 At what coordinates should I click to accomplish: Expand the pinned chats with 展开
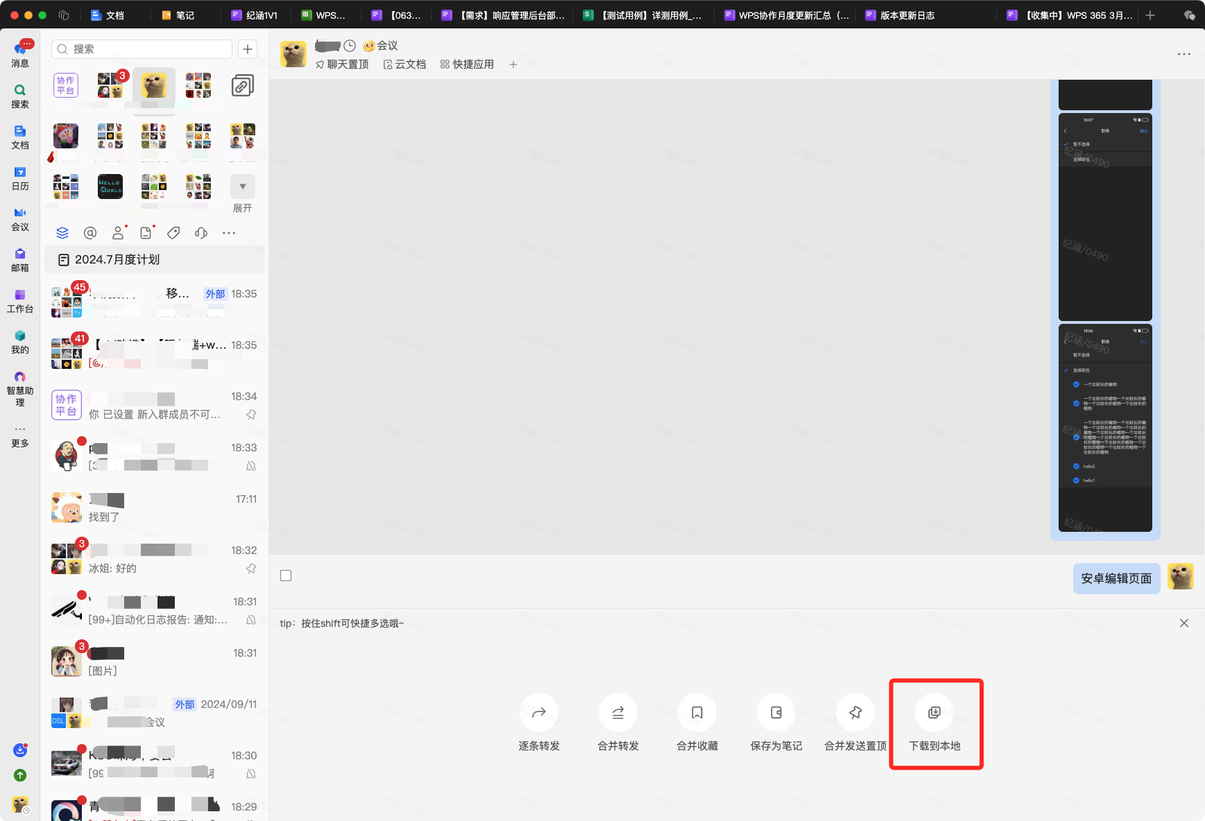pos(242,193)
